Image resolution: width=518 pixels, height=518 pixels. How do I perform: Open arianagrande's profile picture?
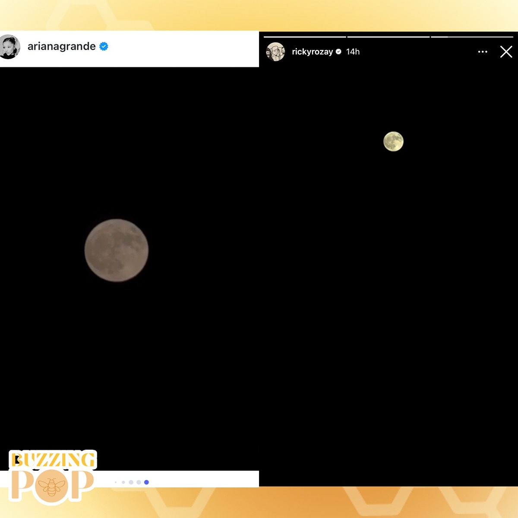[x=9, y=47]
